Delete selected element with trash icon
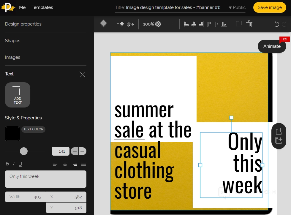 [249, 24]
